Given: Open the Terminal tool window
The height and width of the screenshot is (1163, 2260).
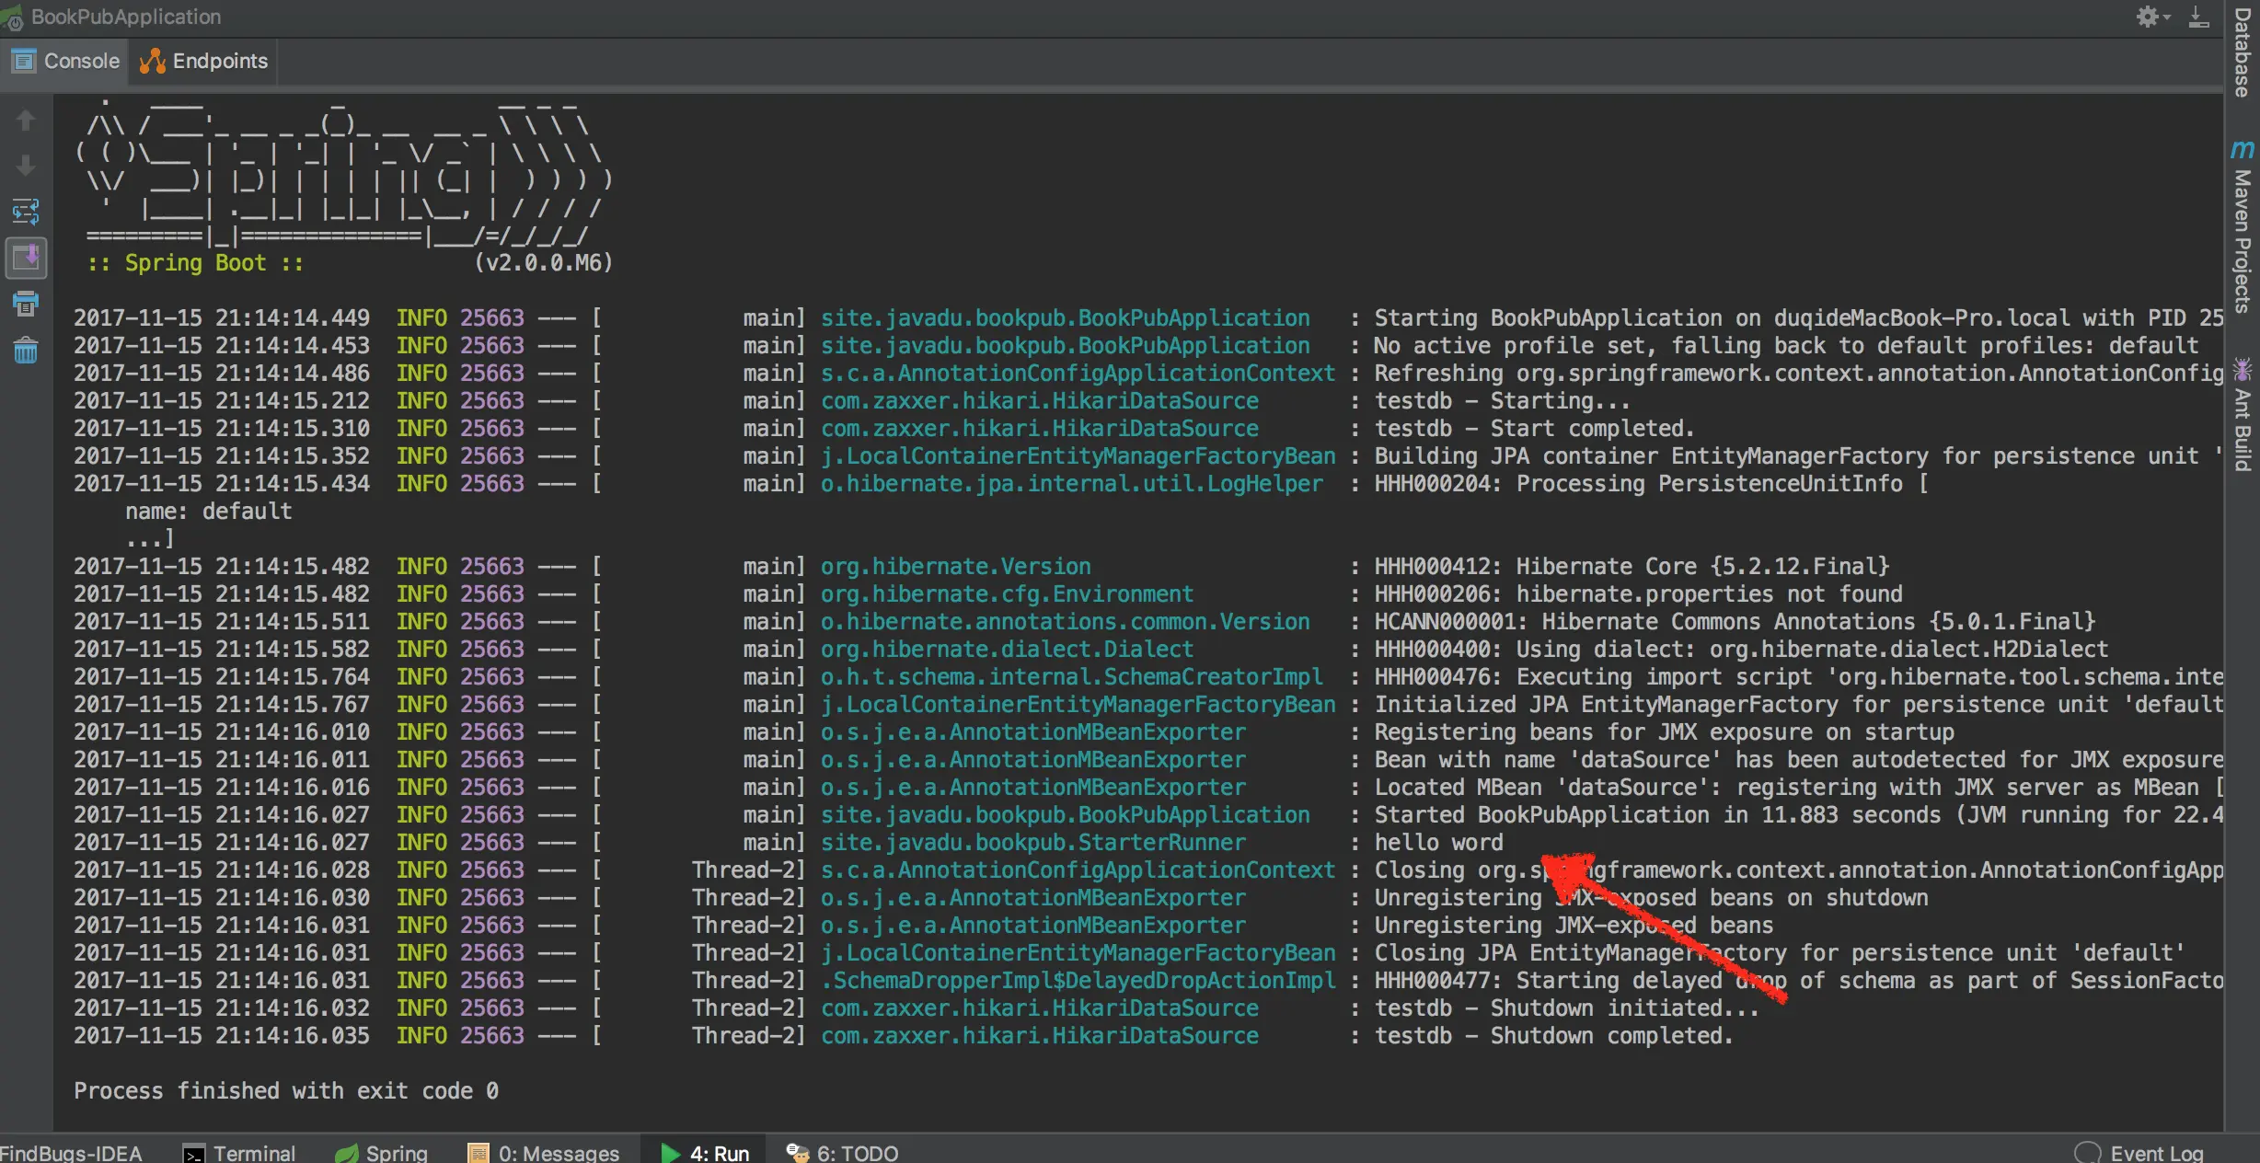Looking at the screenshot, I should 239,1152.
